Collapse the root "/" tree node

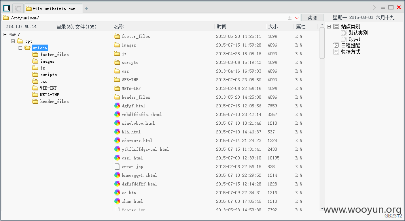[x=6, y=34]
